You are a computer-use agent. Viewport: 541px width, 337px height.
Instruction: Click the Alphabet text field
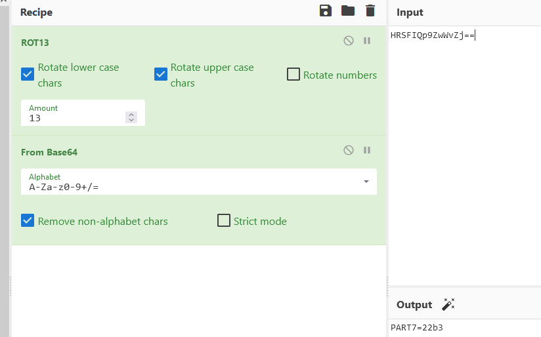pos(199,182)
